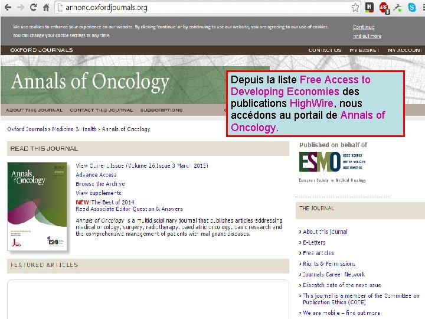Open MY BASKET in the top bar
The width and height of the screenshot is (425, 319).
pos(364,50)
